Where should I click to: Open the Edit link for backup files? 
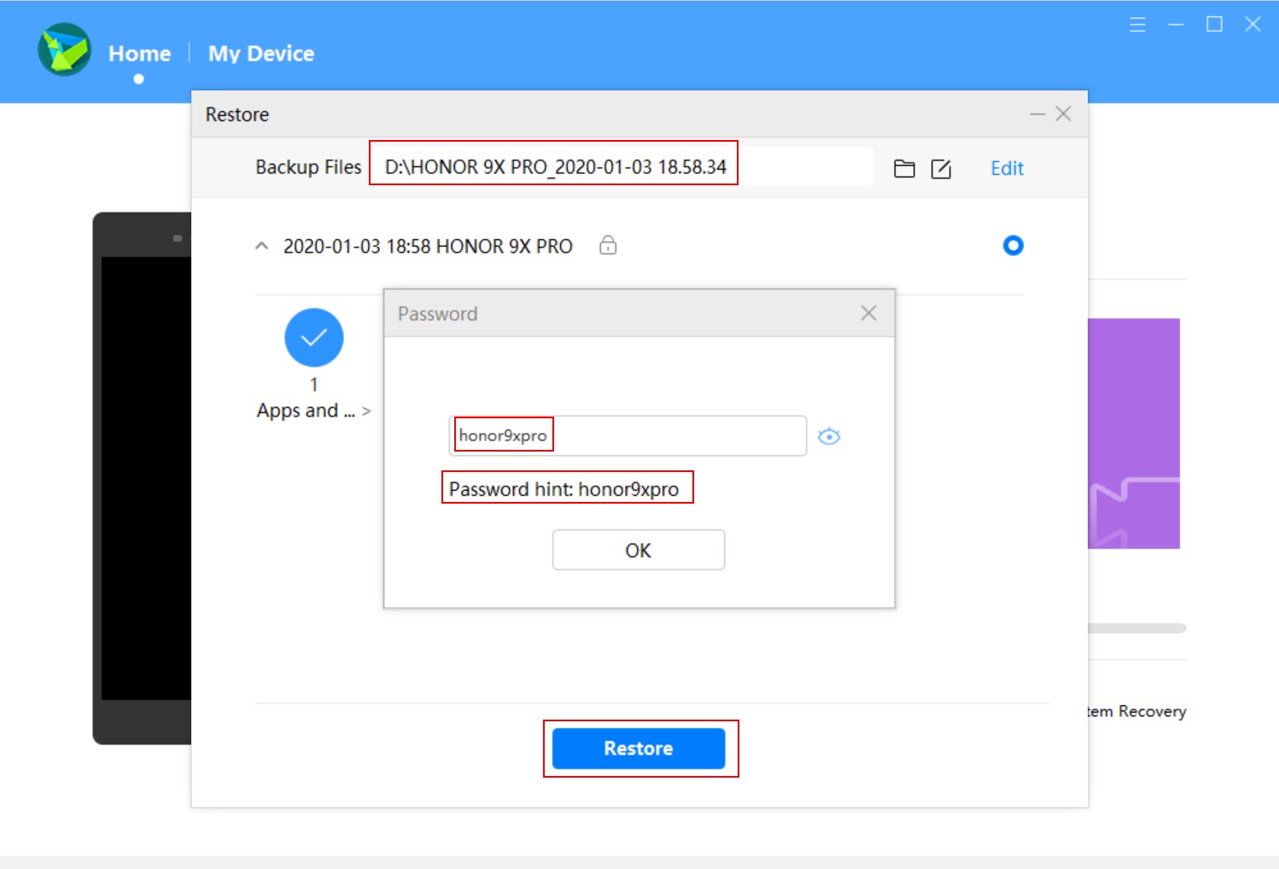[1007, 168]
